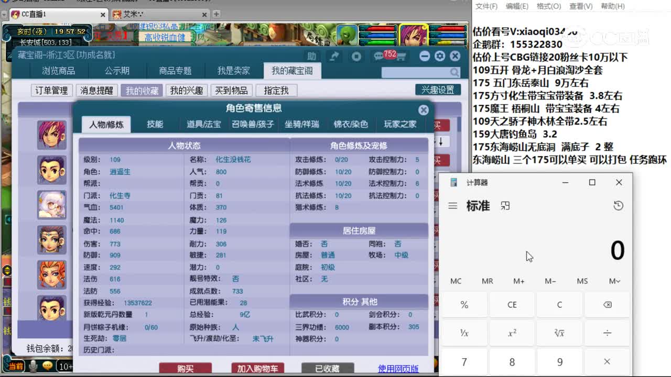The image size is (671, 377).
Task: Click the red 购买 buy button
Action: point(187,369)
